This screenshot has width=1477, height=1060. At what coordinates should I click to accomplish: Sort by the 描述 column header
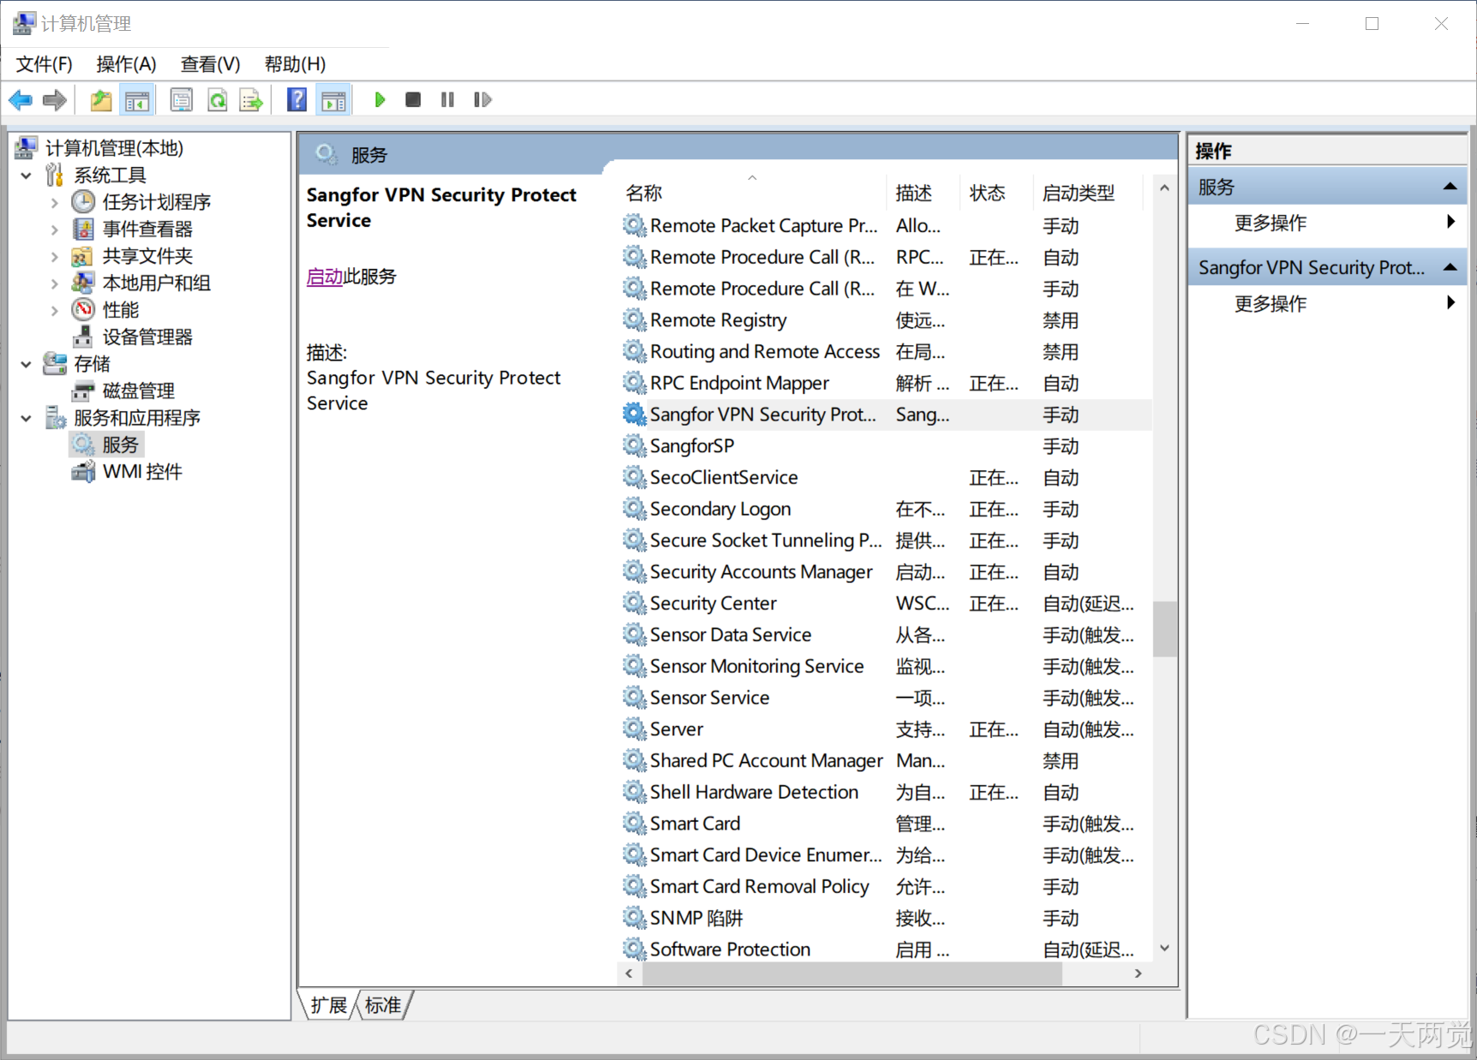pyautogui.click(x=922, y=193)
